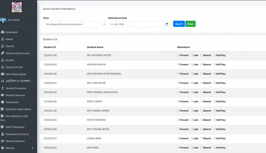Click the Teacher Admin Access key icon
The height and width of the screenshot is (153, 266).
[3, 53]
